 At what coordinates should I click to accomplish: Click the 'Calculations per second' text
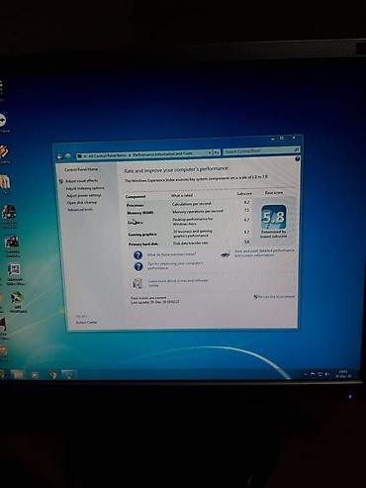coord(192,204)
